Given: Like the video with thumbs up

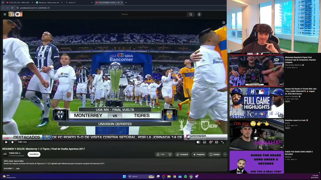Looking at the screenshot, I should [x=160, y=154].
